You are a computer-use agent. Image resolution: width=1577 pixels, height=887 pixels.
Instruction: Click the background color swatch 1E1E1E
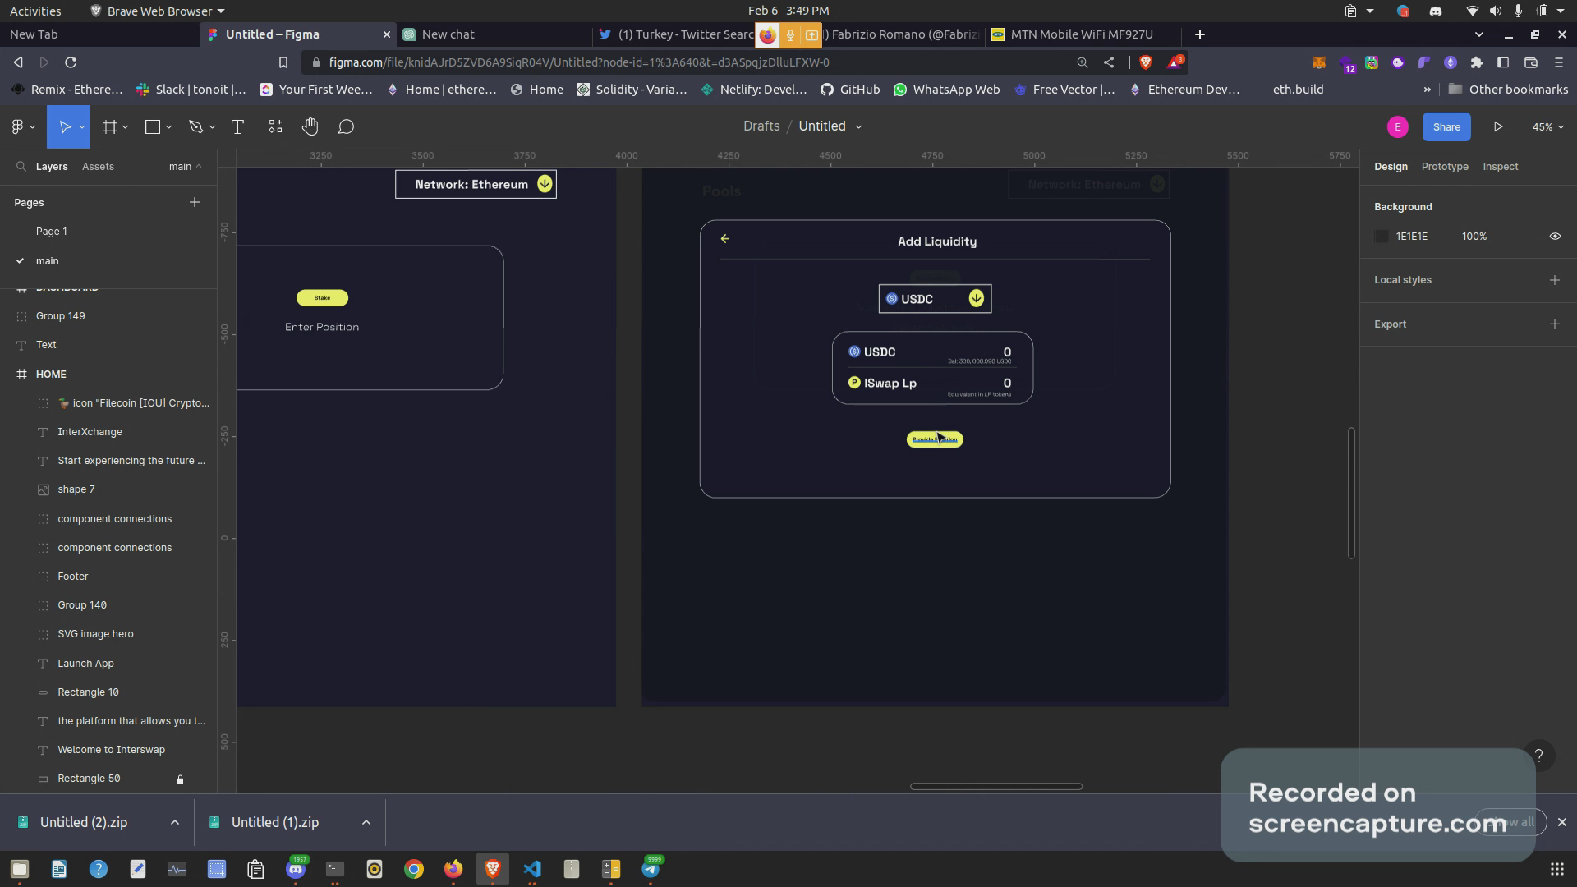pos(1382,237)
